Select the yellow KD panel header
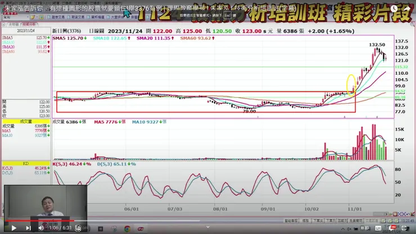Viewport: 416px width, 234px height. pyautogui.click(x=26, y=163)
